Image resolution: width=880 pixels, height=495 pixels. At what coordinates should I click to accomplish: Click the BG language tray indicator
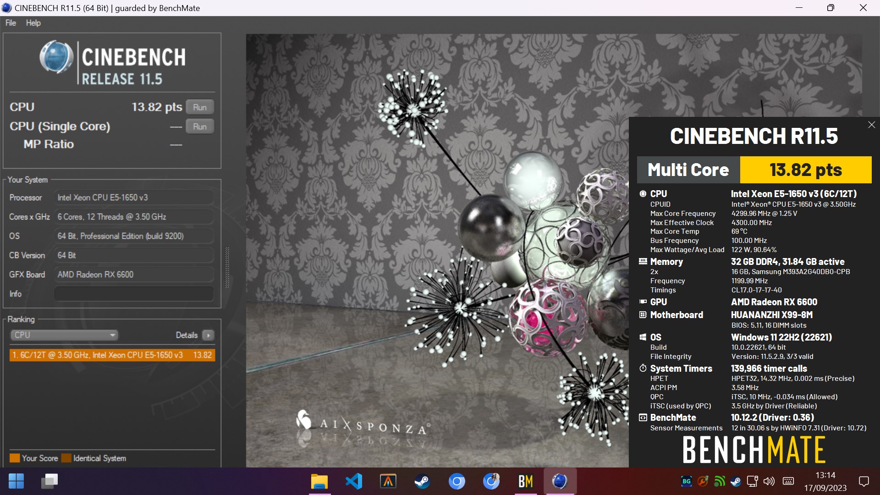(x=686, y=481)
